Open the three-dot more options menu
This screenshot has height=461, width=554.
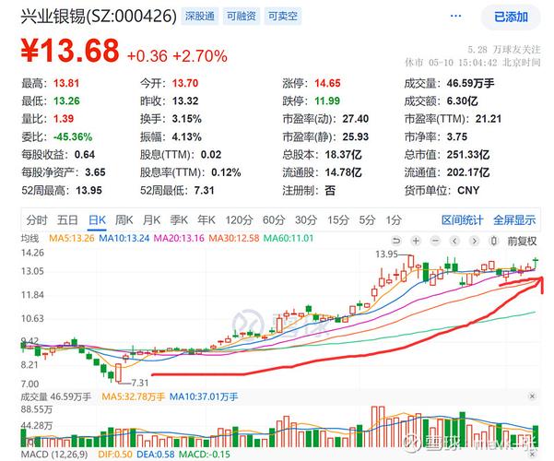click(455, 16)
